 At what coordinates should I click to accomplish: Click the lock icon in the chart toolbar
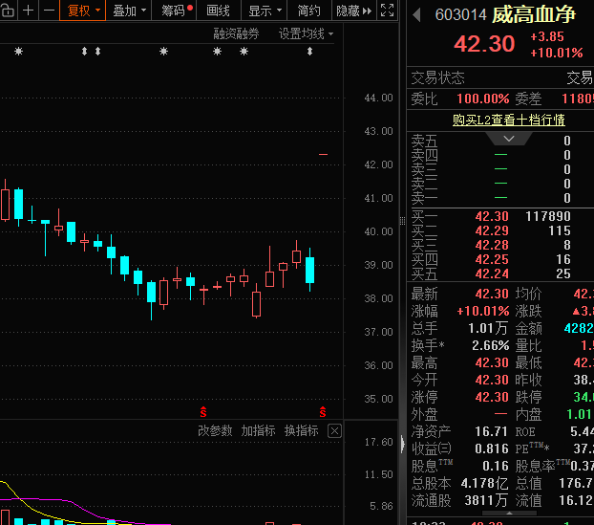coord(8,11)
